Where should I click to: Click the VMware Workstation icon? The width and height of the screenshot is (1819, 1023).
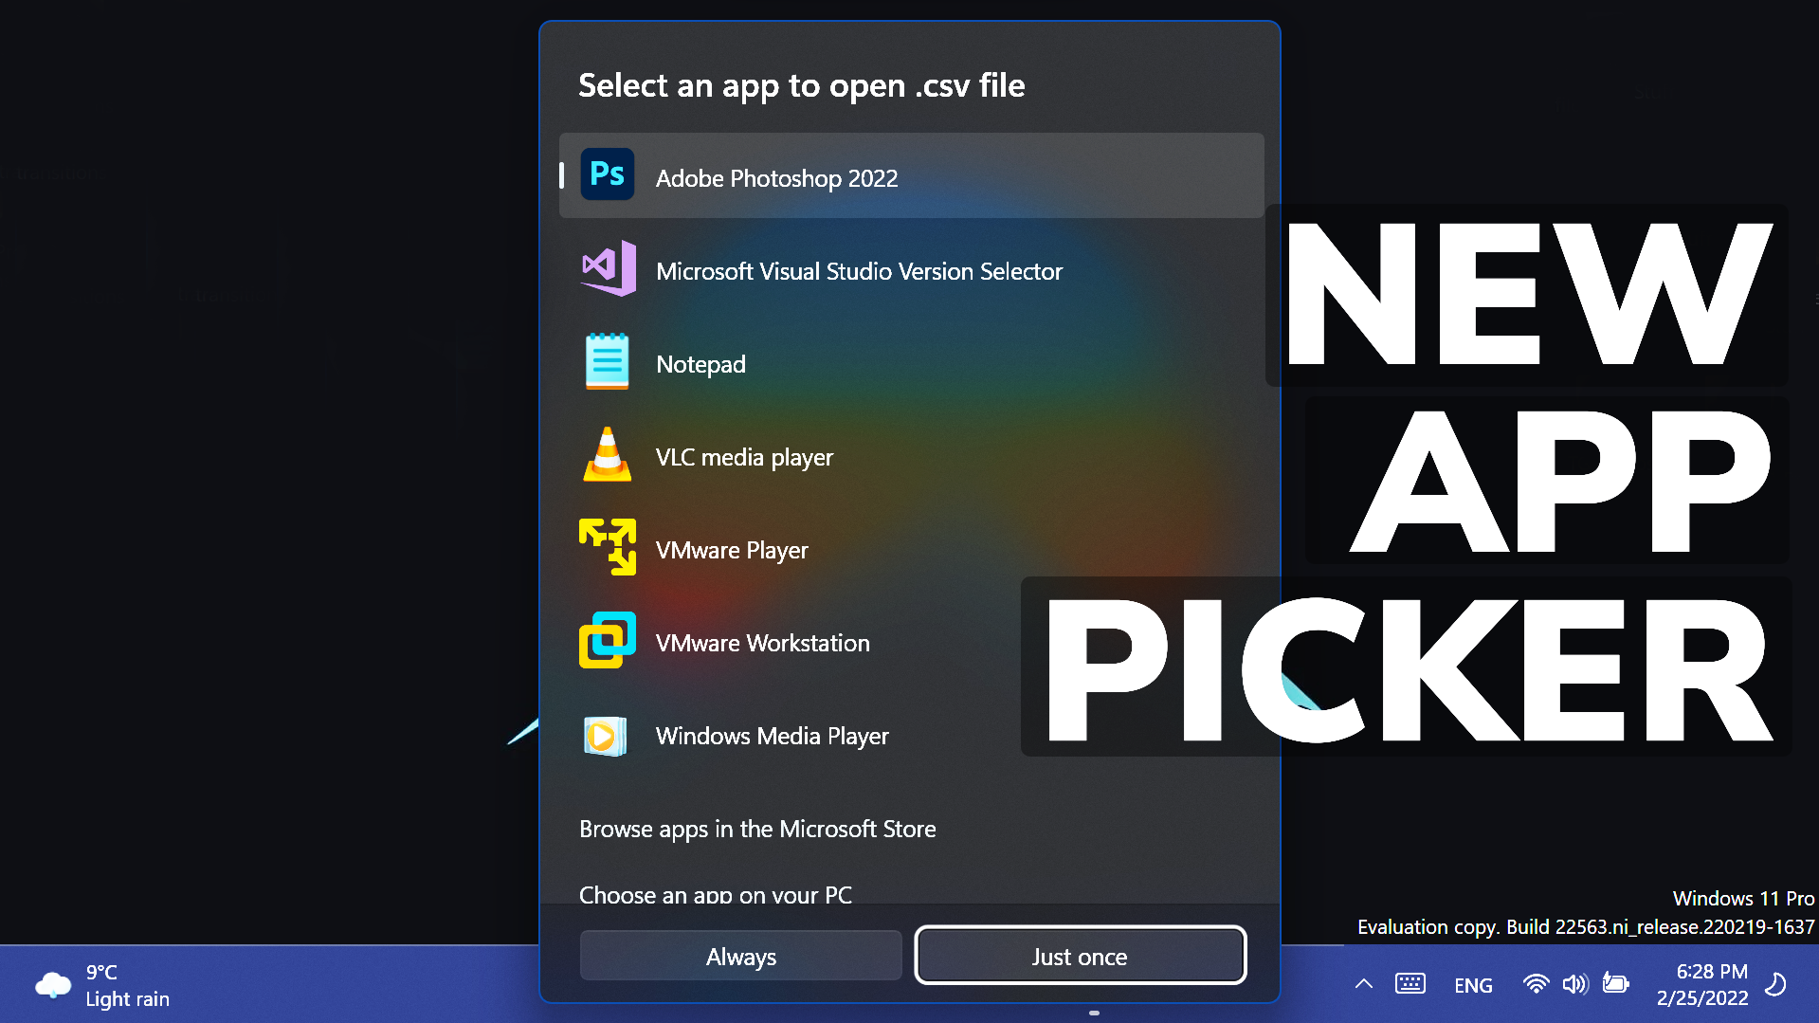coord(608,641)
